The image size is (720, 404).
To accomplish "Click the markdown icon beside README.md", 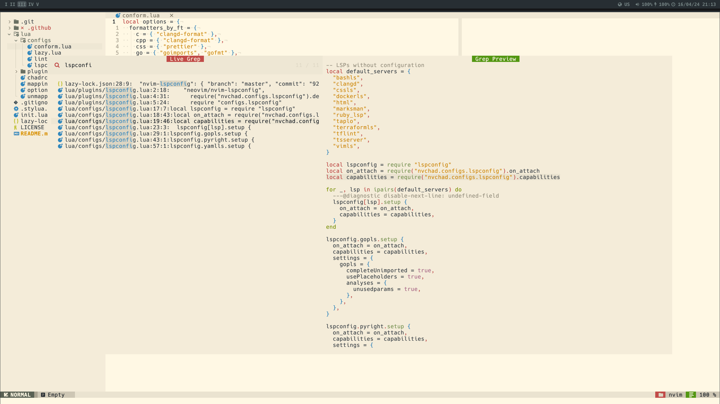I will click(16, 134).
